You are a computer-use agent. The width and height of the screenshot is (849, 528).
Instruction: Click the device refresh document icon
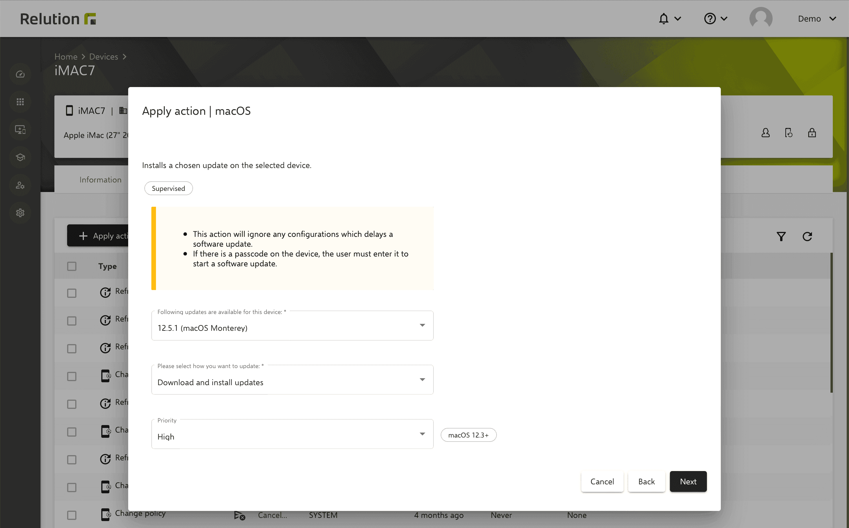[x=789, y=133]
